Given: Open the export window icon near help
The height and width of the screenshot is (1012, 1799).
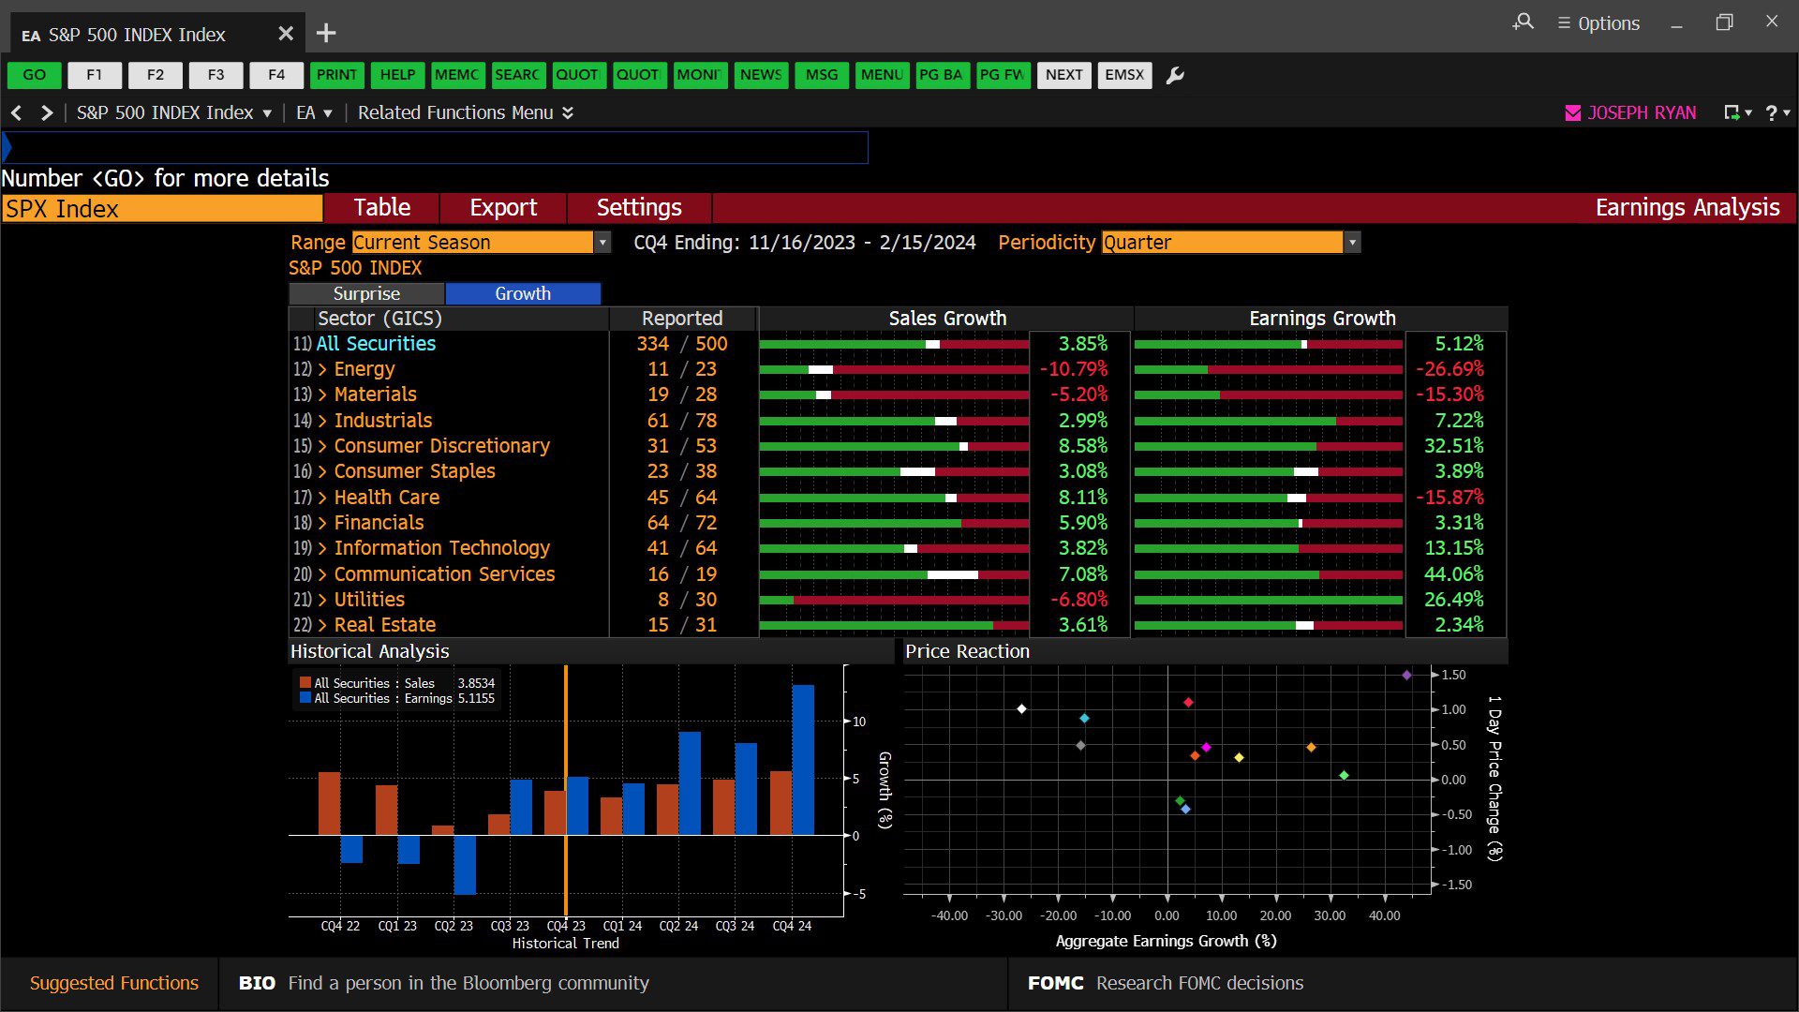Looking at the screenshot, I should (1732, 112).
